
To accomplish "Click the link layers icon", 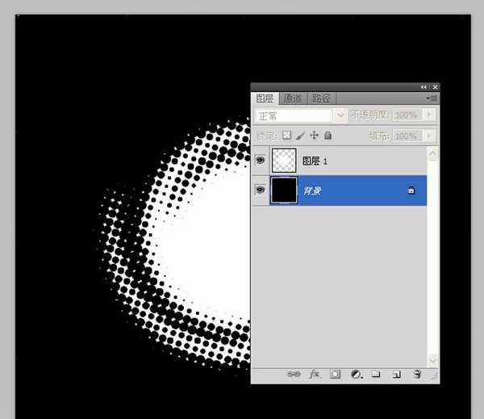I will [x=294, y=375].
